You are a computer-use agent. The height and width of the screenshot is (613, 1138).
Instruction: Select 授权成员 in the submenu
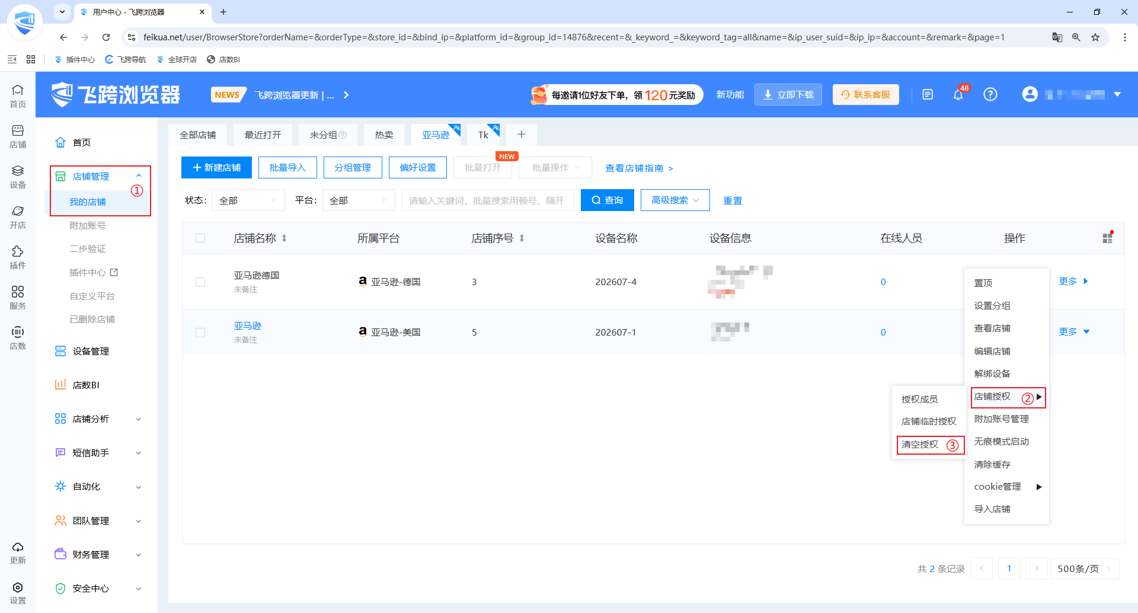pos(920,399)
